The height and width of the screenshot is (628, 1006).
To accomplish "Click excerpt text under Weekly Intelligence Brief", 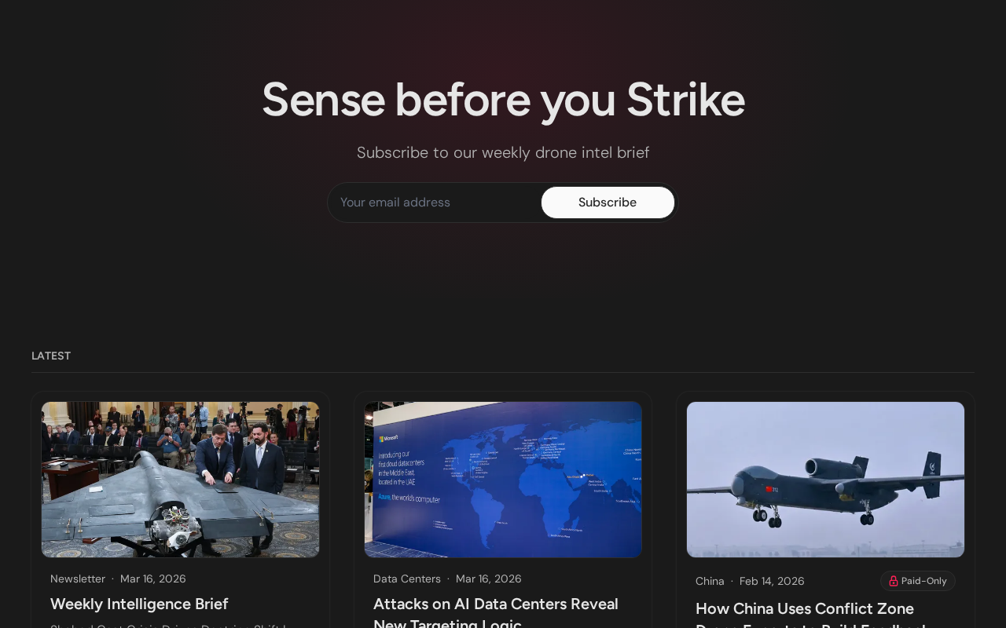I will click(168, 625).
